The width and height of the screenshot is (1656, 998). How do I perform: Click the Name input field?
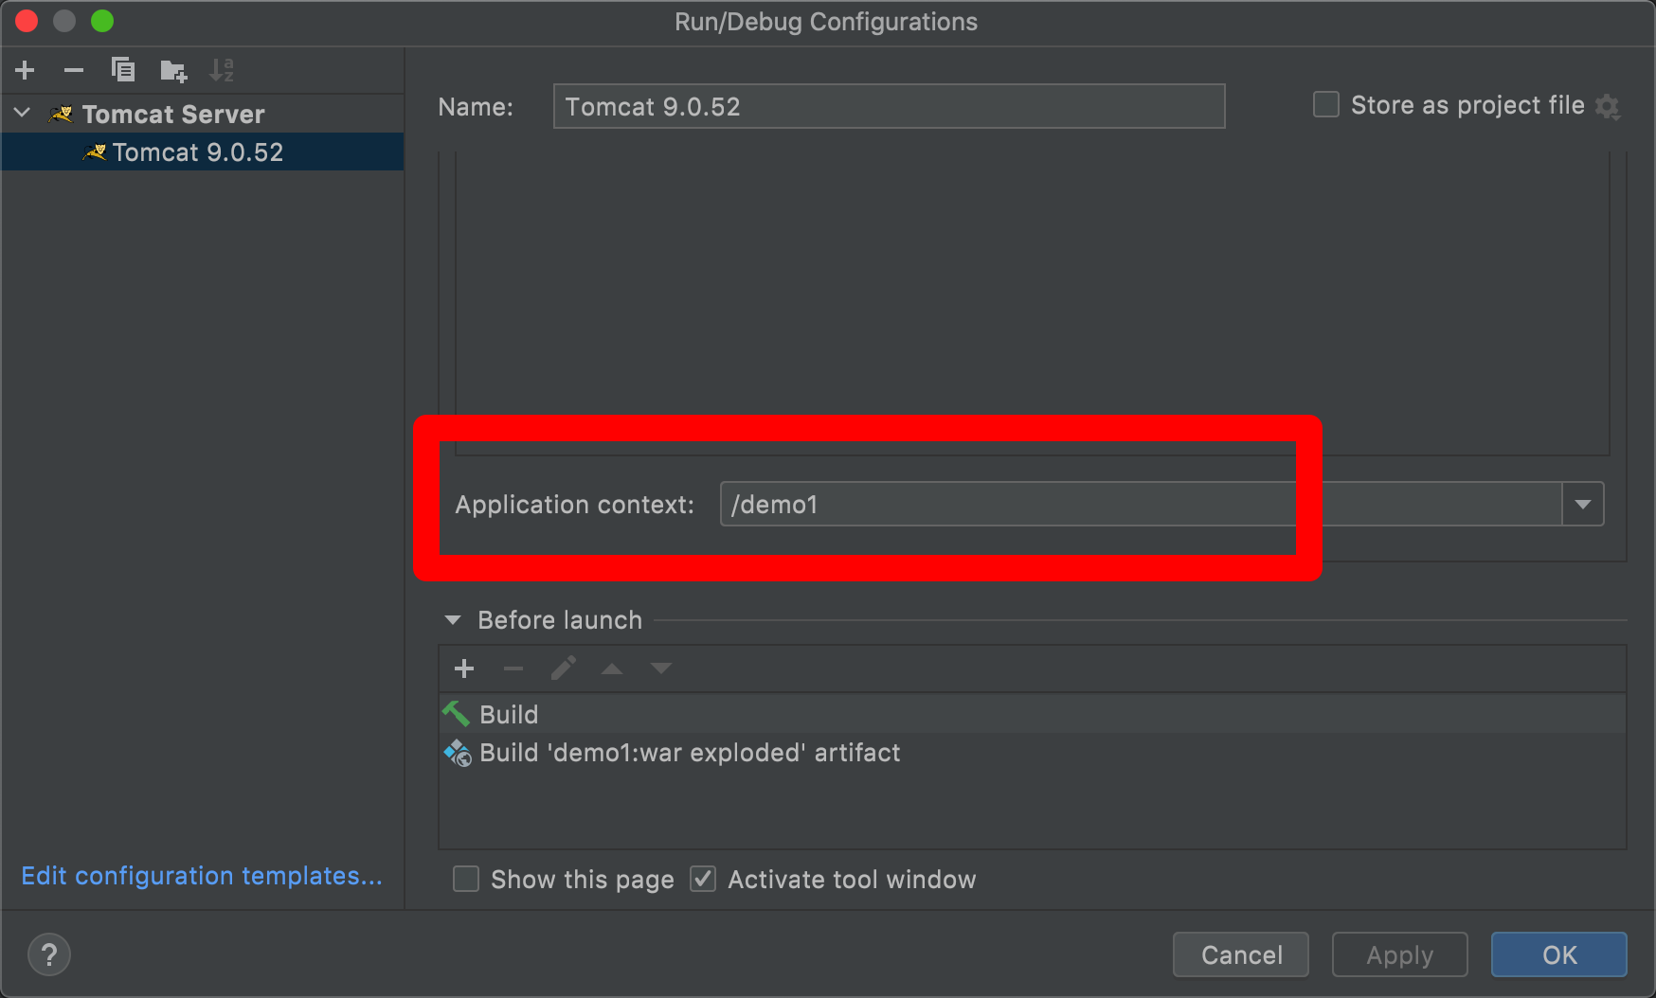889,106
